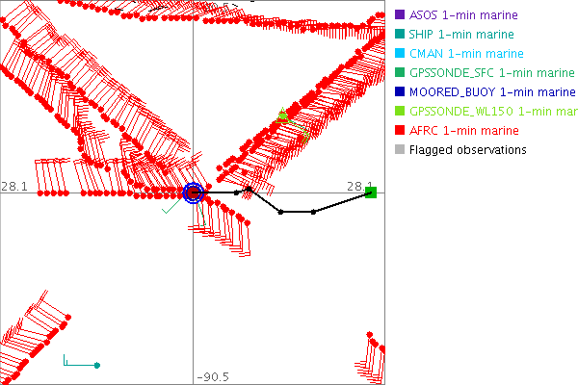578x385 pixels.
Task: Click the left 28.1 latitude label
Action: pos(13,186)
